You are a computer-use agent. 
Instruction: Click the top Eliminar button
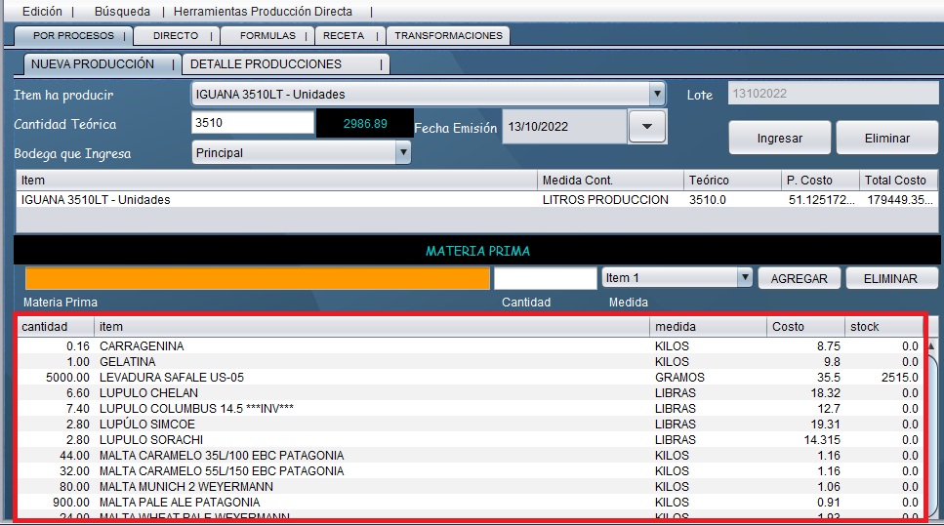[886, 139]
